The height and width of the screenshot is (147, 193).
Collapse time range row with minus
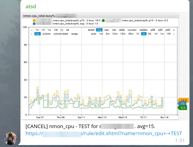pos(31,30)
